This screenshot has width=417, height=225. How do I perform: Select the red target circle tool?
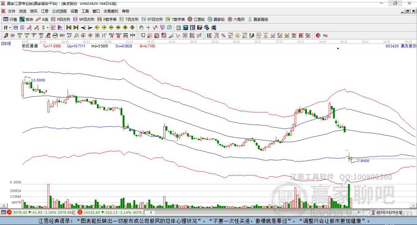[x=83, y=36]
